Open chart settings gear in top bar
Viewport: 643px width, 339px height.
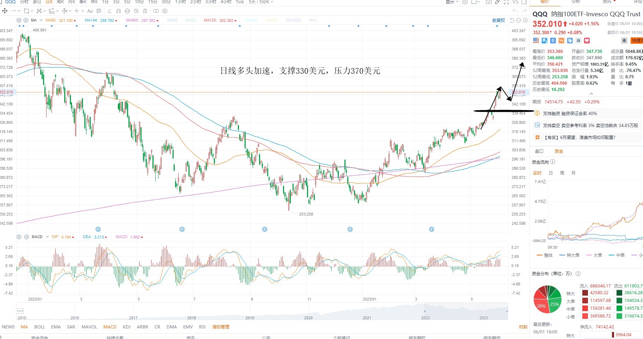point(465,2)
